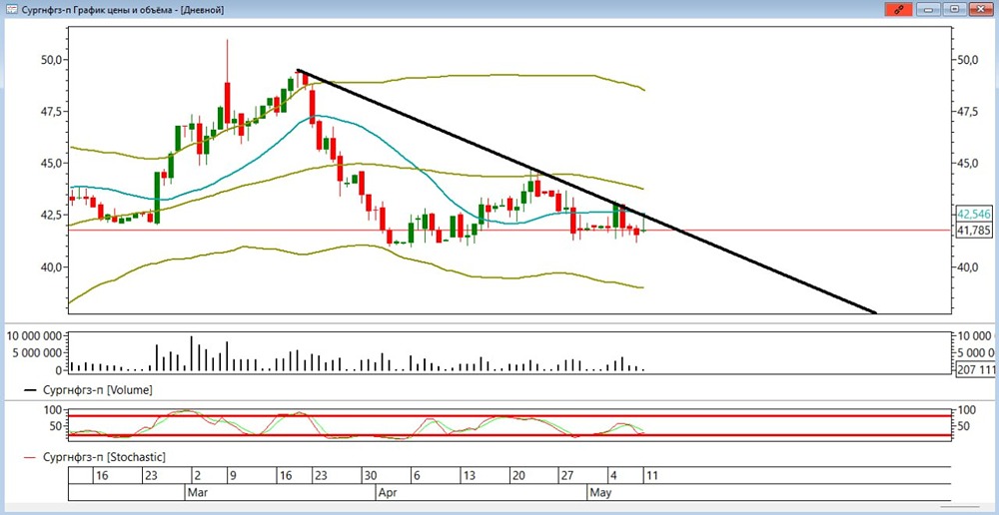Image resolution: width=999 pixels, height=515 pixels.
Task: Click 40,0 on the left price axis
Action: point(51,266)
